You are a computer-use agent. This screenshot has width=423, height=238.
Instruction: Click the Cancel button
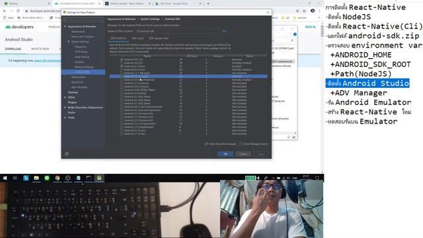[x=243, y=154]
